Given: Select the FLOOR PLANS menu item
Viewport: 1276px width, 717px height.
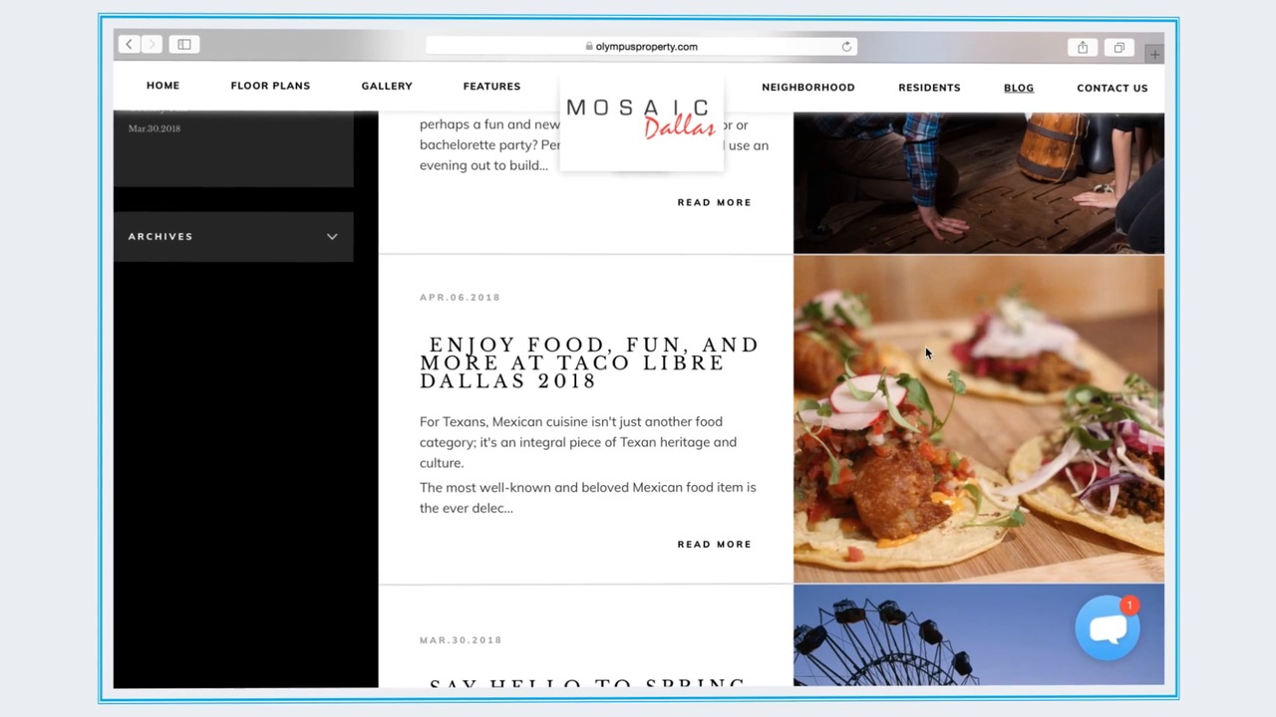Looking at the screenshot, I should [x=270, y=86].
